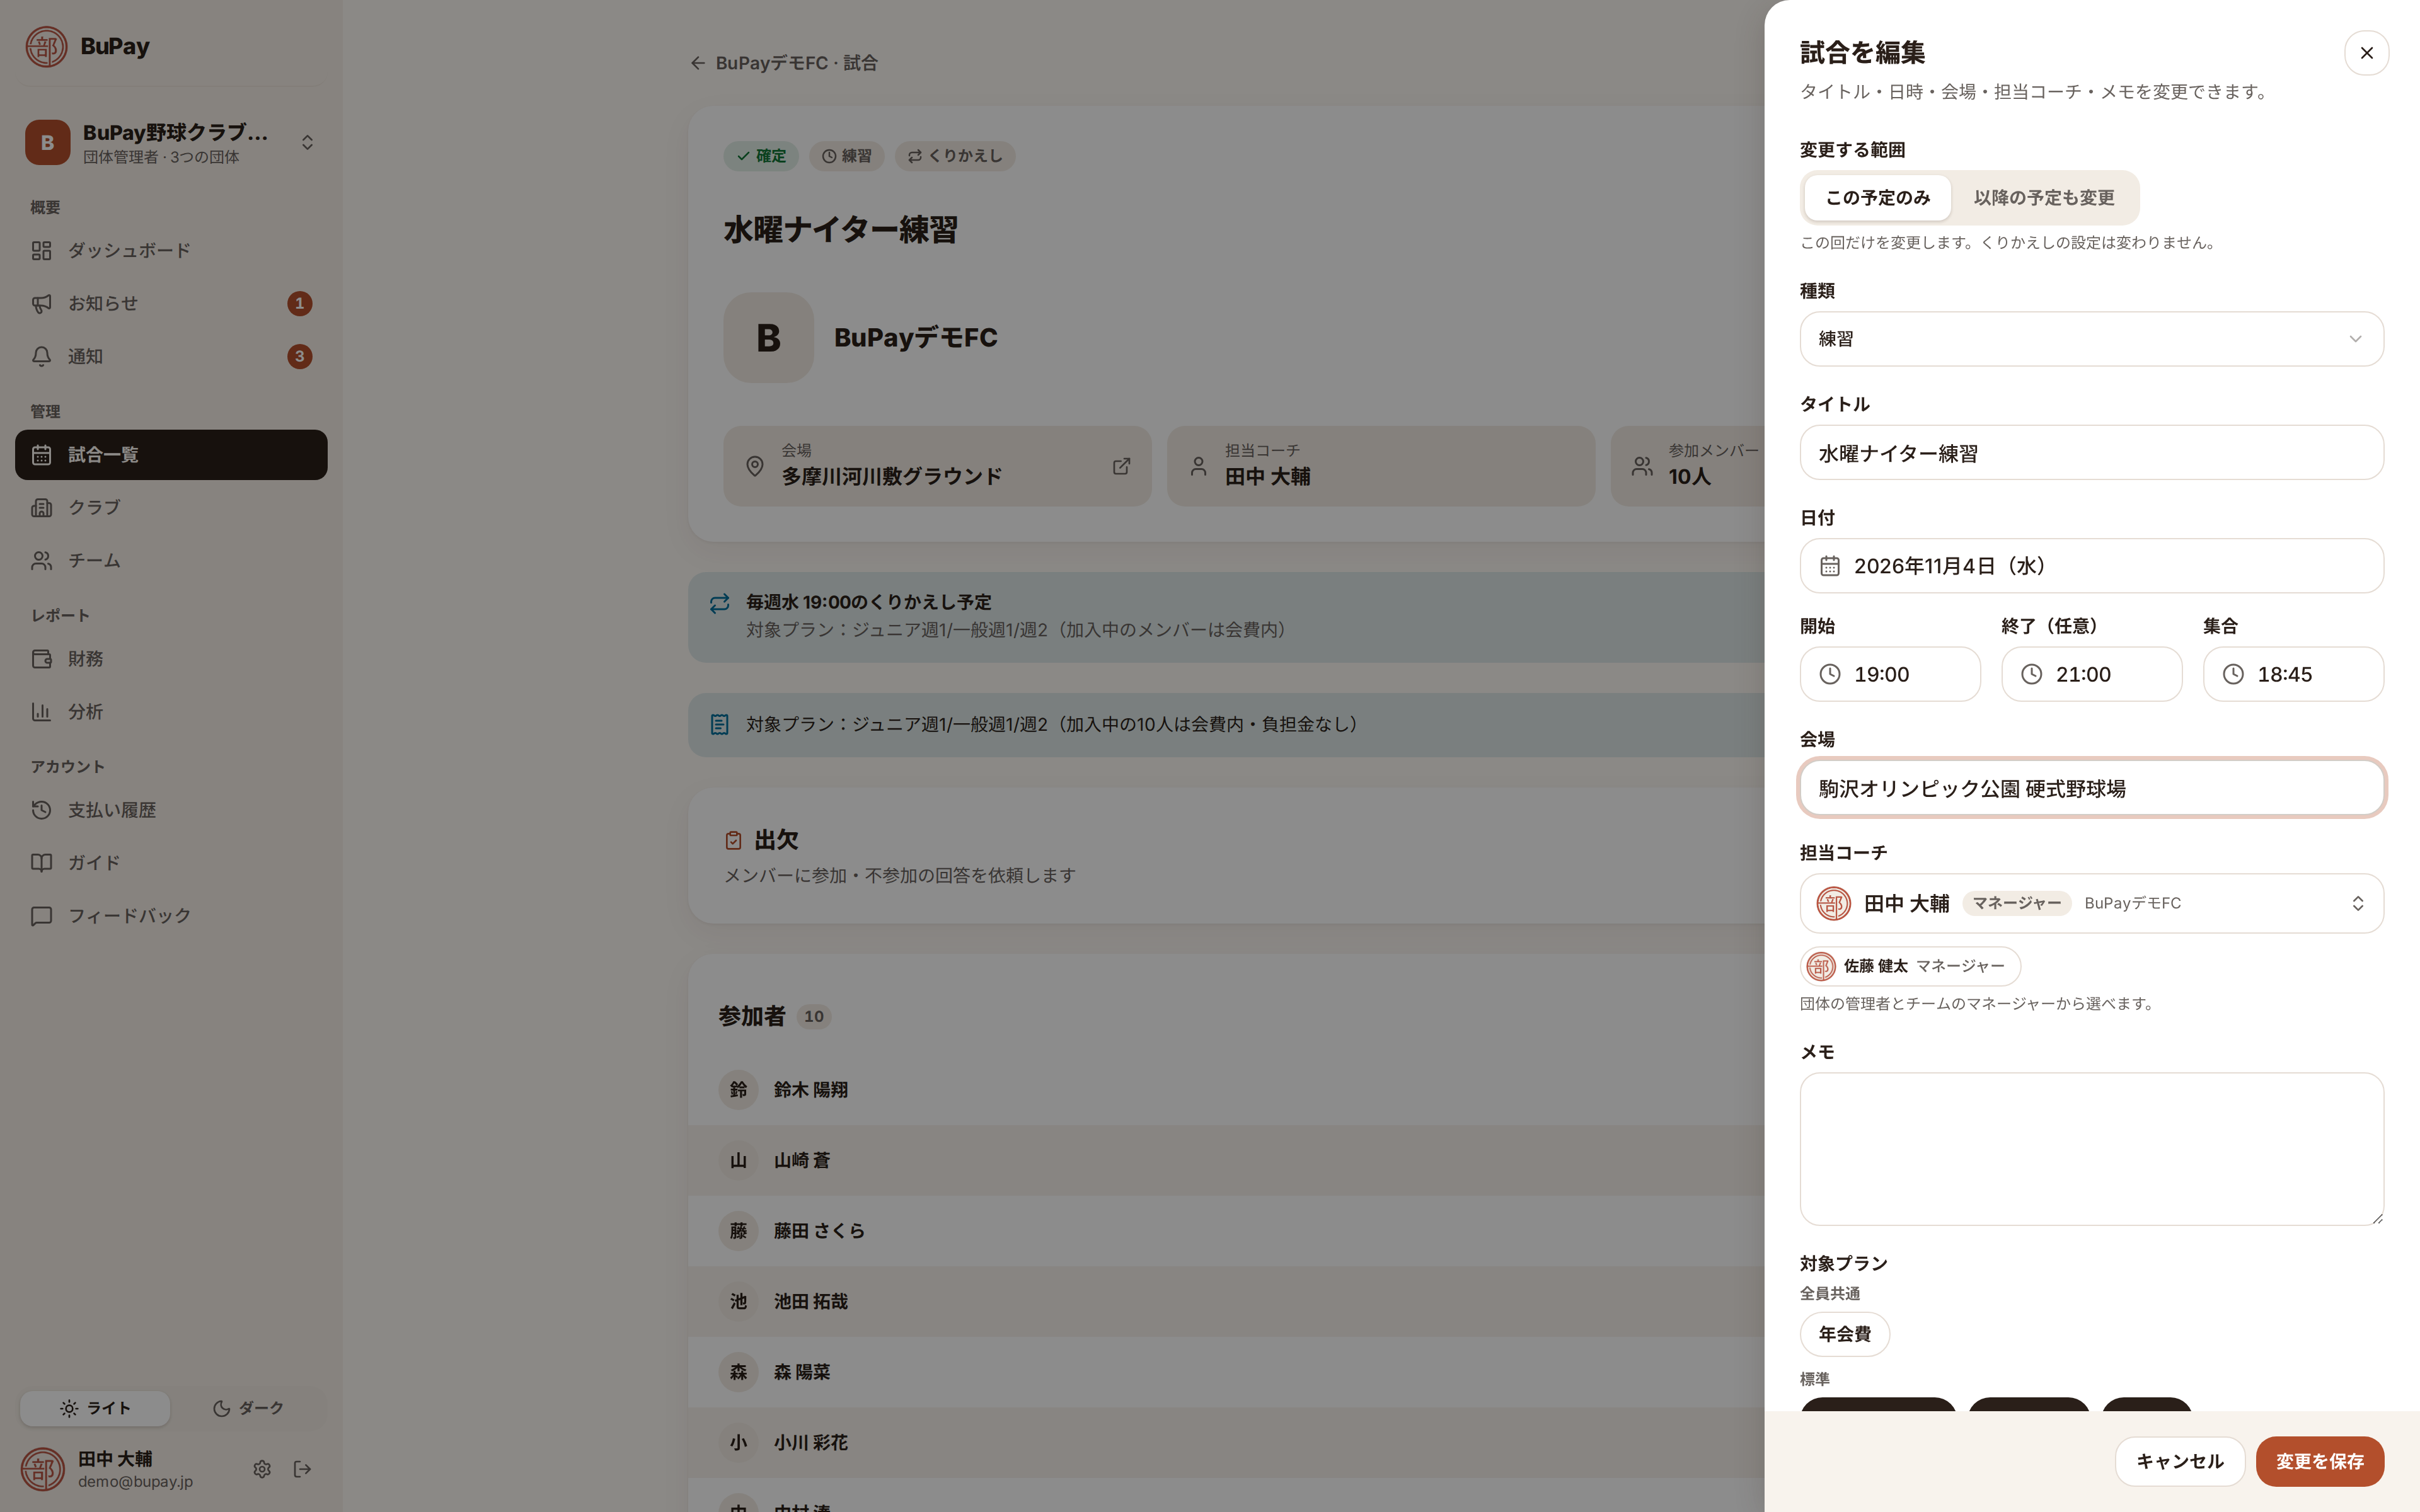Select participant 鈴木 陽翔 row

click(1226, 1090)
